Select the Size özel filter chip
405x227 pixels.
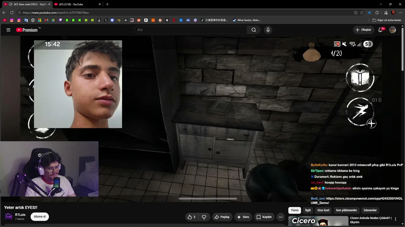tap(323, 210)
